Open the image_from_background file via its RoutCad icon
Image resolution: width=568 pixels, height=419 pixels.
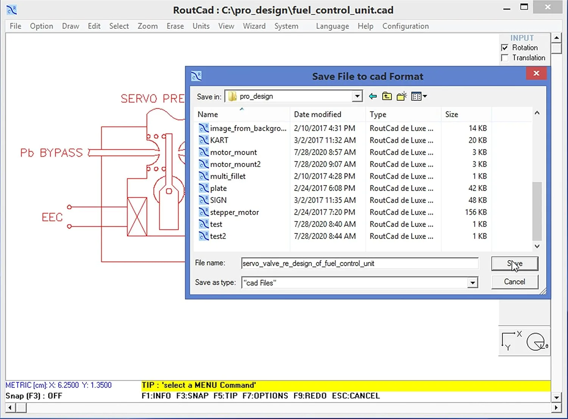tap(204, 128)
